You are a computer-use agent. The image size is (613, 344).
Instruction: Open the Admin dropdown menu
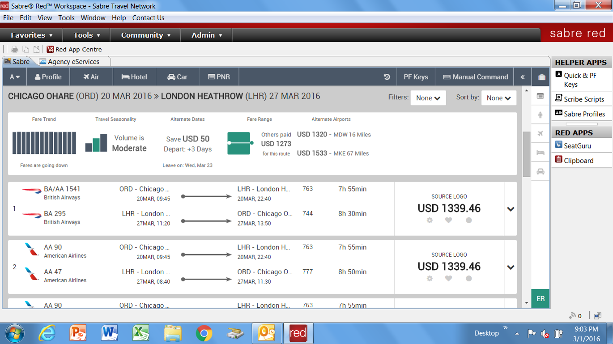tap(206, 35)
